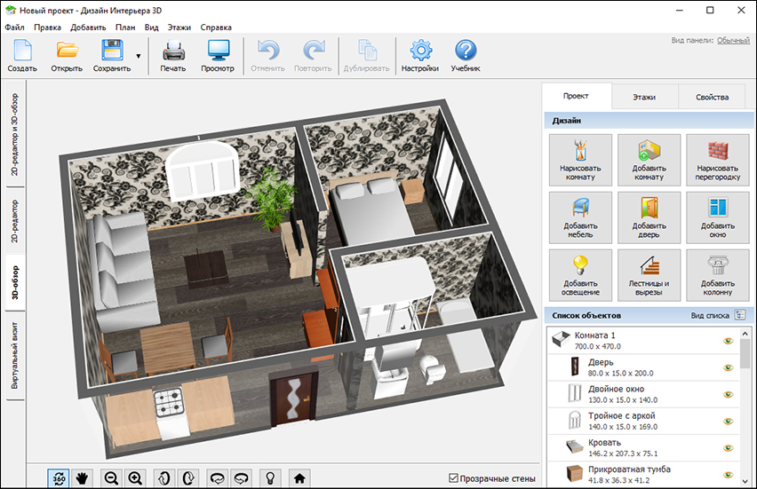Choose Добавить дверь
Image resolution: width=757 pixels, height=489 pixels.
point(649,217)
